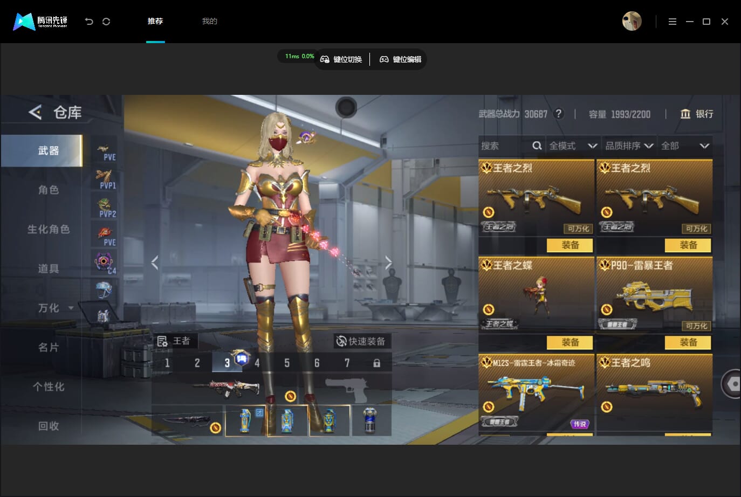Open the 王者 loadout settings
Image resolution: width=741 pixels, height=497 pixels.
(174, 341)
